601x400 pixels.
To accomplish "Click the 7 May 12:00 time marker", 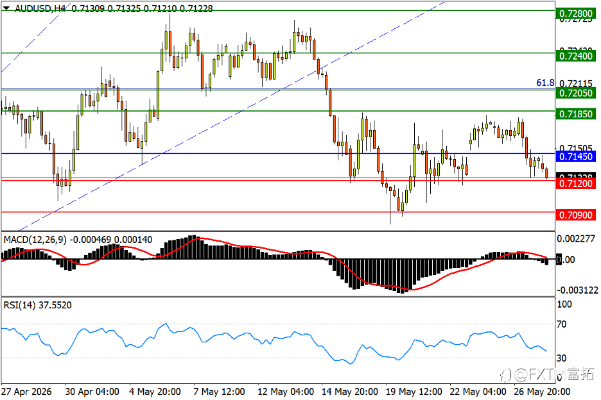I will pyautogui.click(x=219, y=392).
